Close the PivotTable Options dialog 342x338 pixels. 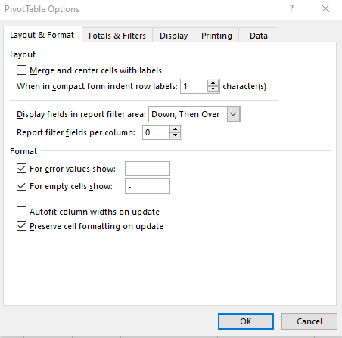point(325,9)
